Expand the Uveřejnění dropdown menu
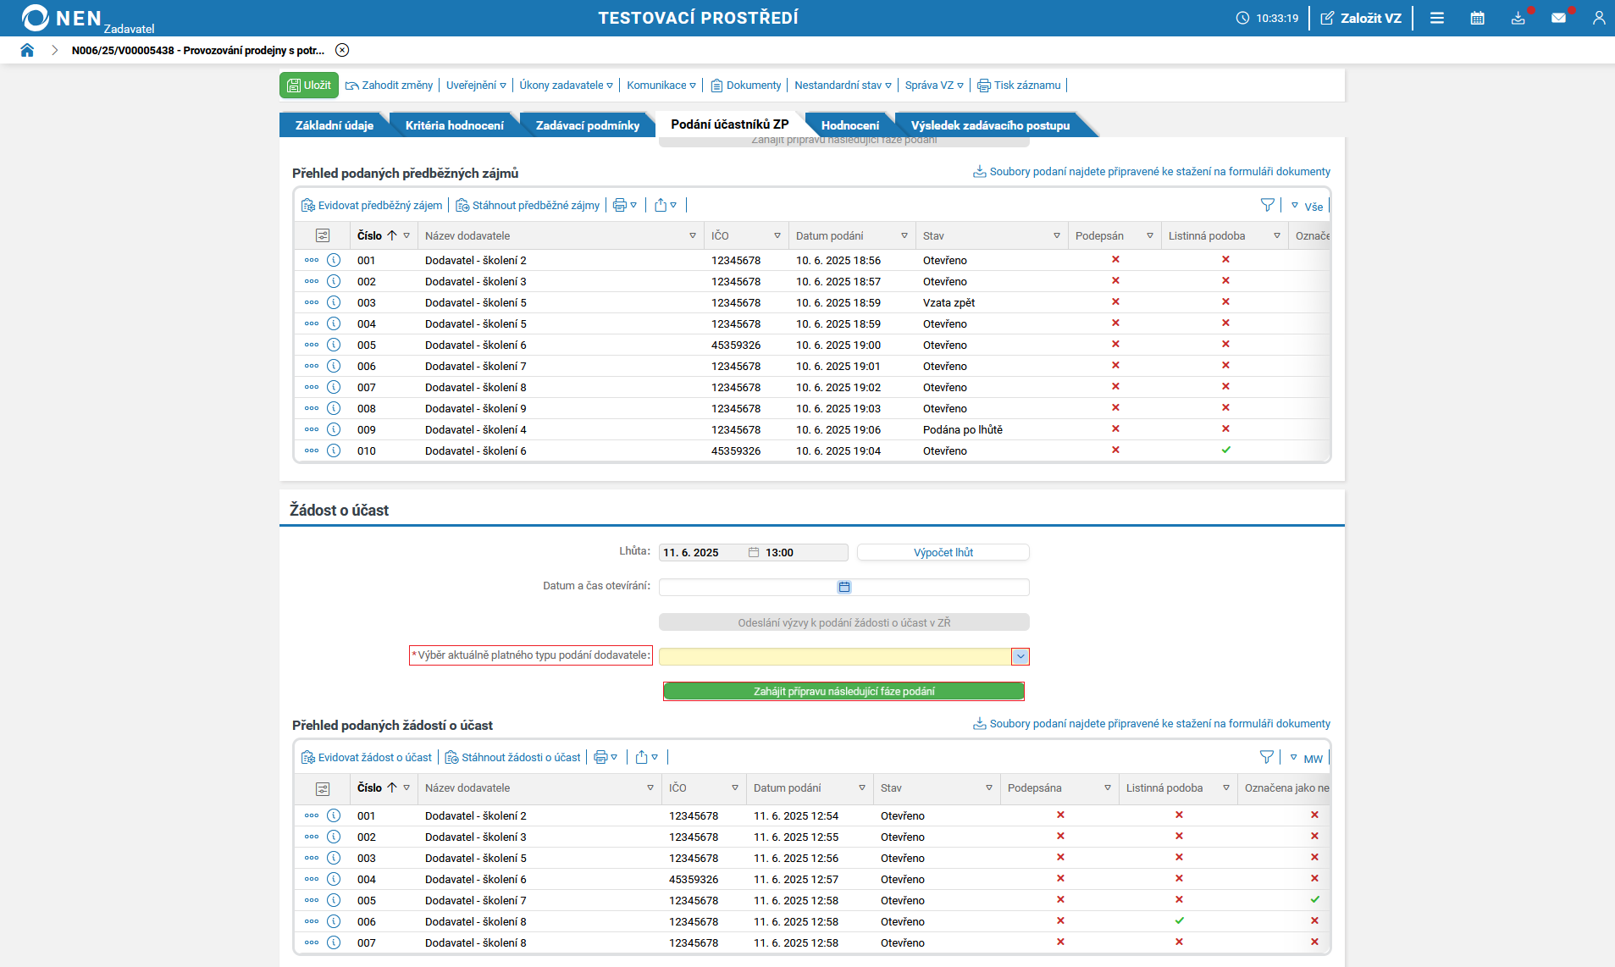Viewport: 1615px width, 967px height. 476,86
